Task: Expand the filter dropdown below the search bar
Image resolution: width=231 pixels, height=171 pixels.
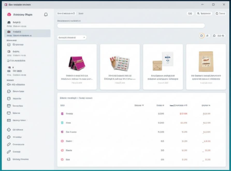Action: [71, 38]
